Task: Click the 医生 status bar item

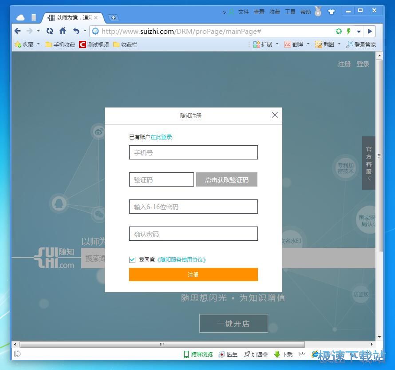Action: coord(228,354)
